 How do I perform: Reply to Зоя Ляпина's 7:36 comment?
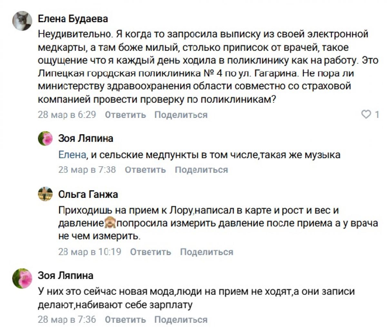tap(125, 320)
